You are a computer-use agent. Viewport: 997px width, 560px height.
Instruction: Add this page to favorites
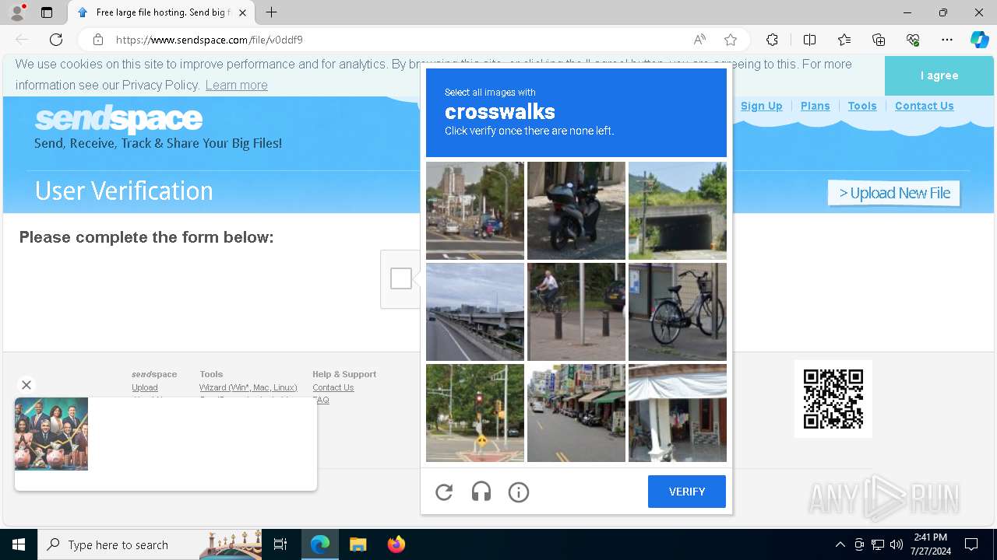point(731,40)
